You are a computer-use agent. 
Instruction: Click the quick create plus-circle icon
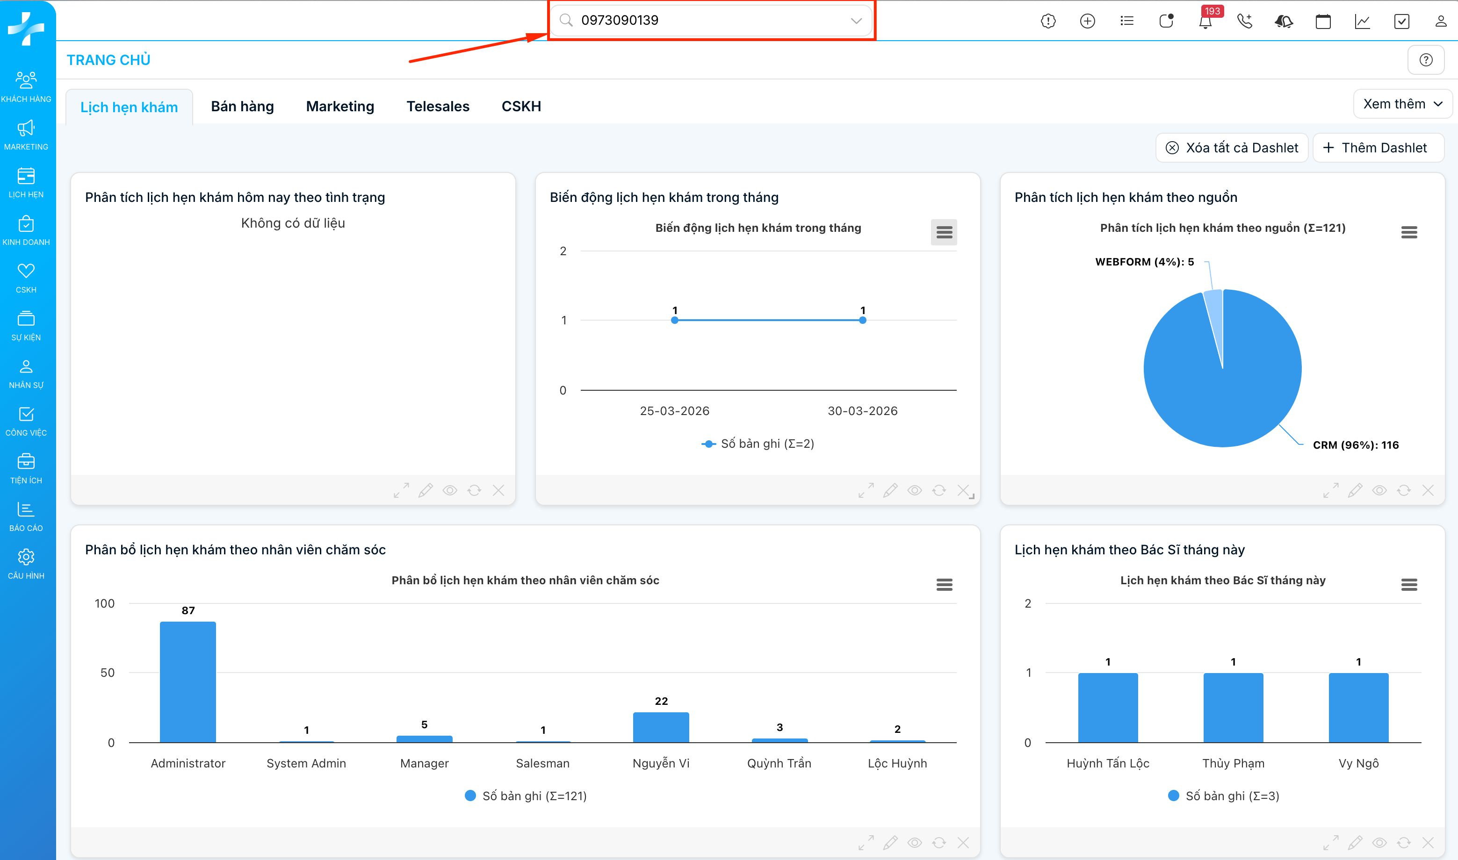[1088, 22]
